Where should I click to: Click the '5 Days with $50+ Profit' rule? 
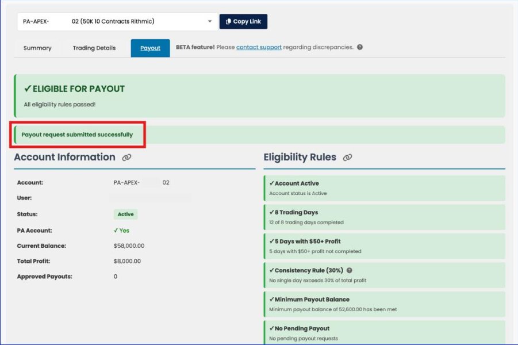pos(385,246)
